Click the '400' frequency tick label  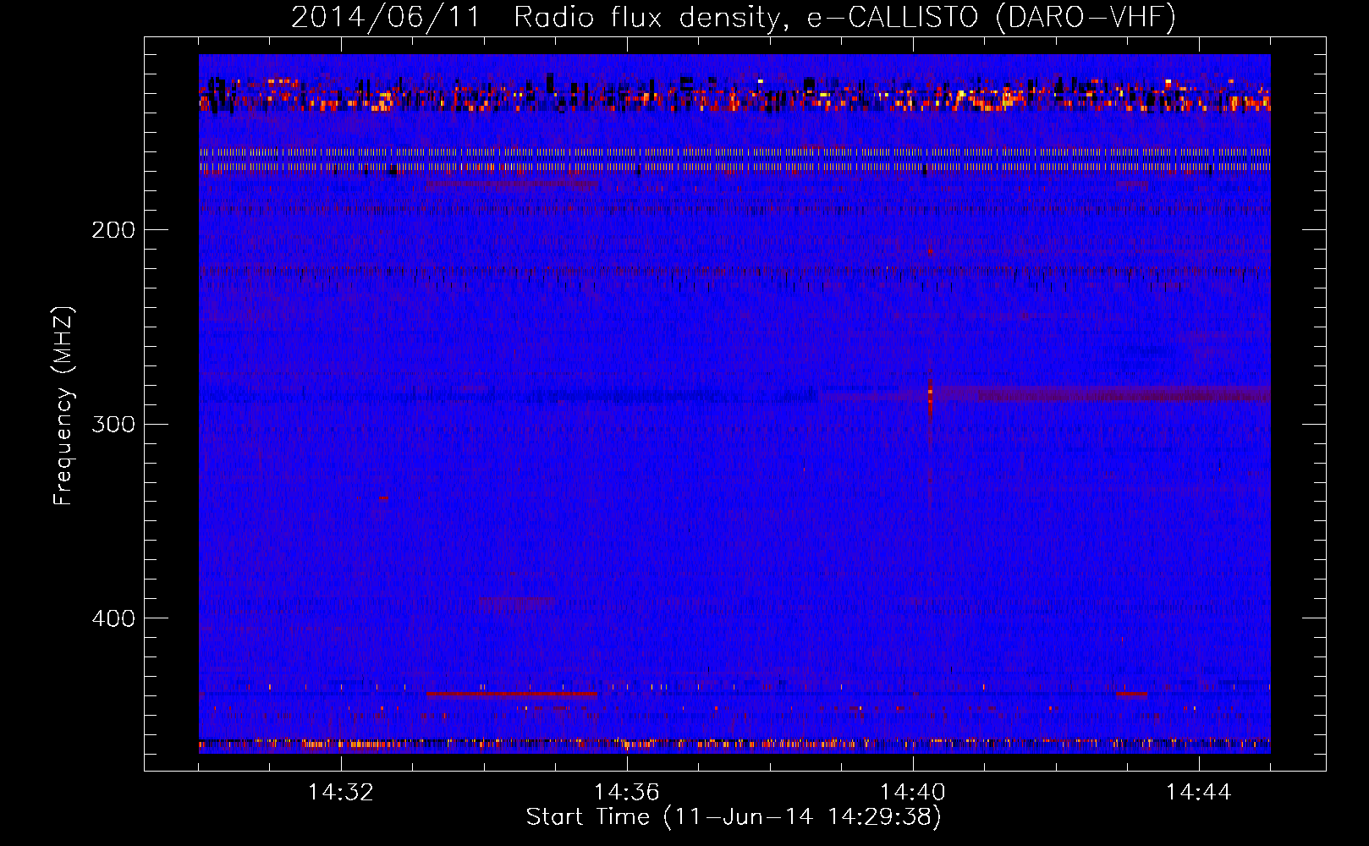coord(113,618)
